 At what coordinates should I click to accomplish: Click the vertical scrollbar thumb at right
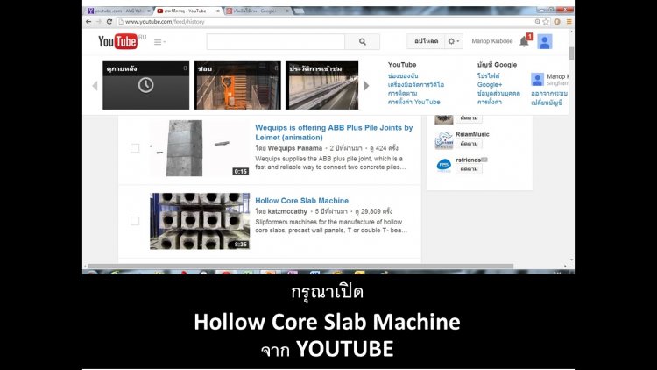pos(571,53)
